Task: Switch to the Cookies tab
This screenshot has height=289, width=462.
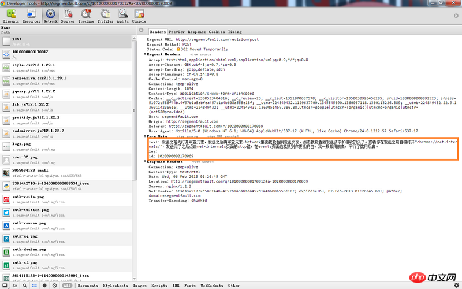Action: click(x=217, y=32)
